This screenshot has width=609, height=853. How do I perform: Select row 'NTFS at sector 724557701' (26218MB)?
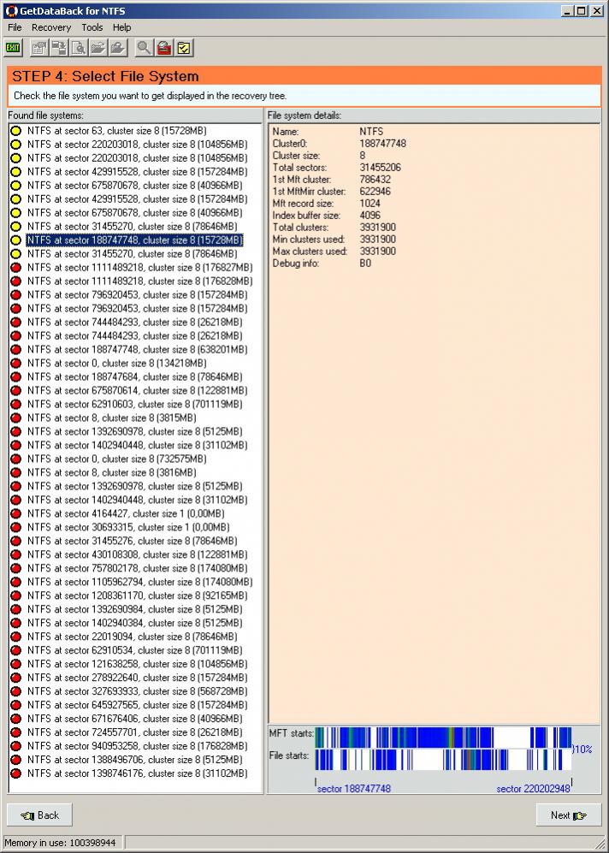135,732
